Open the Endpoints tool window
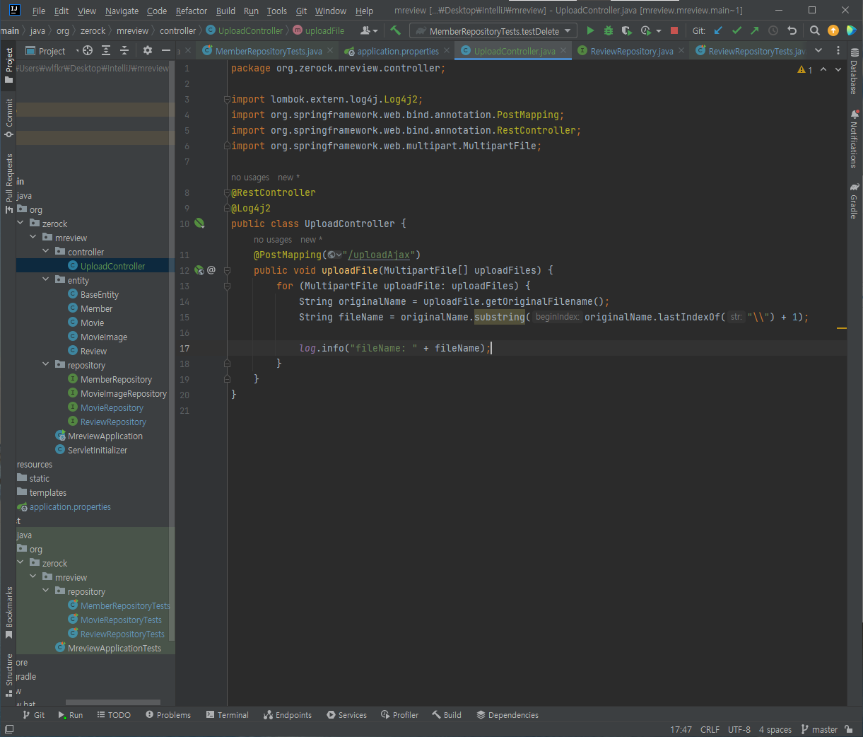This screenshot has width=863, height=737. 288,715
